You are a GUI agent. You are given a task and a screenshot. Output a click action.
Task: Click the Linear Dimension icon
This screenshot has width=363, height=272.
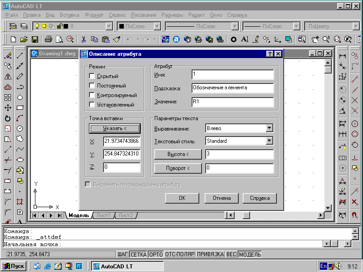(343, 56)
